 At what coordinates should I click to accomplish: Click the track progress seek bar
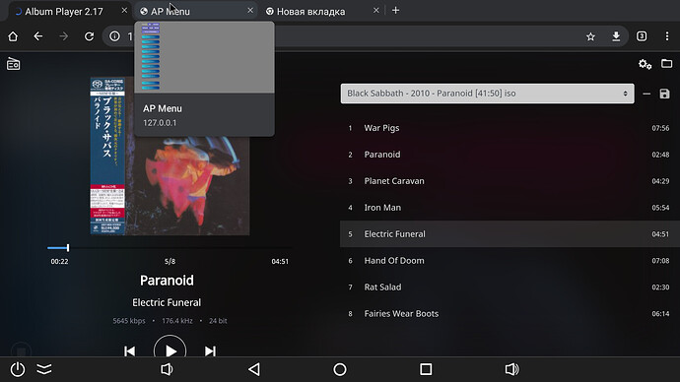(170, 248)
